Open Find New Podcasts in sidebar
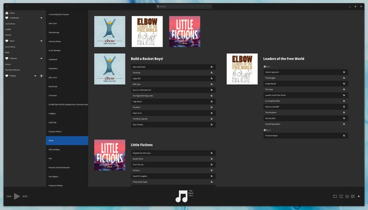The height and width of the screenshot is (210, 368). click(x=12, y=70)
